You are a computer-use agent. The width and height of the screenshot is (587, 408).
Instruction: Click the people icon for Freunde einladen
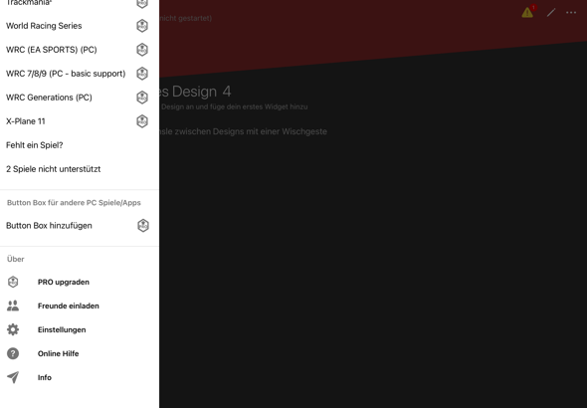point(13,306)
